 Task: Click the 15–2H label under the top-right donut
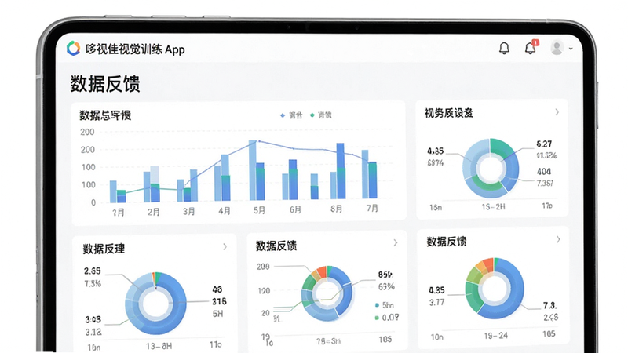coord(493,207)
